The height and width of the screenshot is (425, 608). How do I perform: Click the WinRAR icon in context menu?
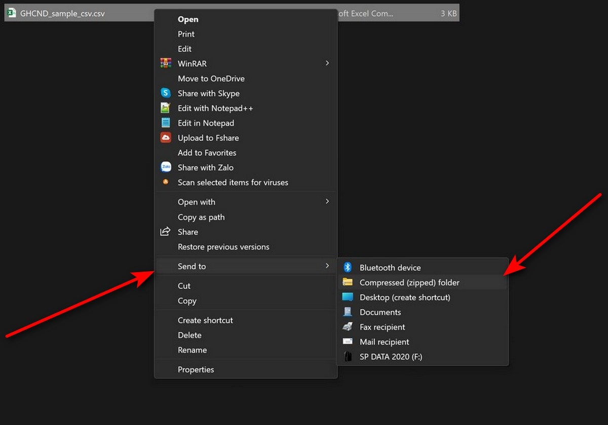166,64
